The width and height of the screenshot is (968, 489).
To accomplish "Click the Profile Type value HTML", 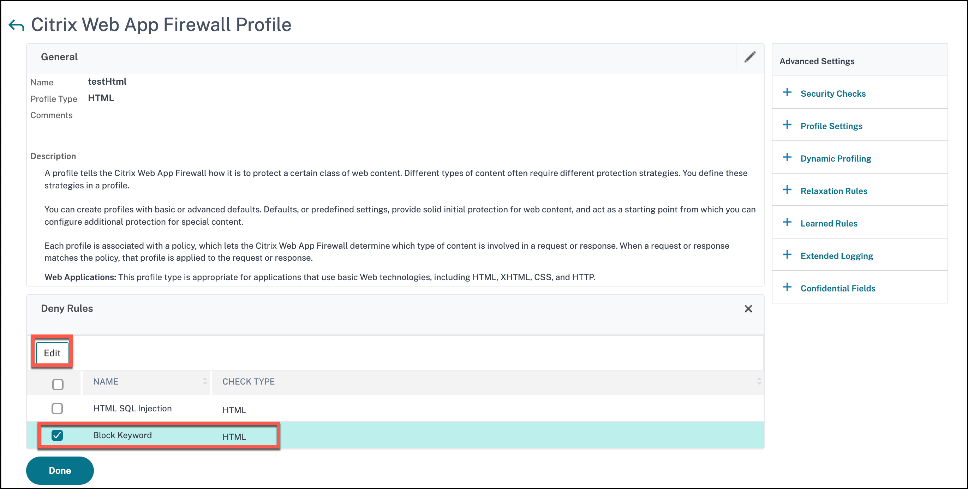I will pos(101,98).
